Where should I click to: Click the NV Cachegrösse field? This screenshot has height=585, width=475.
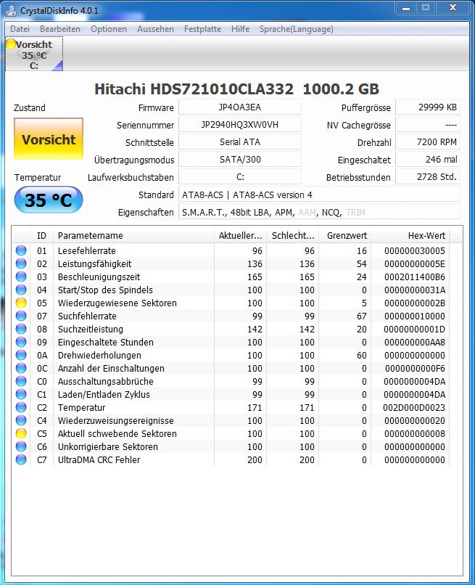coord(428,125)
